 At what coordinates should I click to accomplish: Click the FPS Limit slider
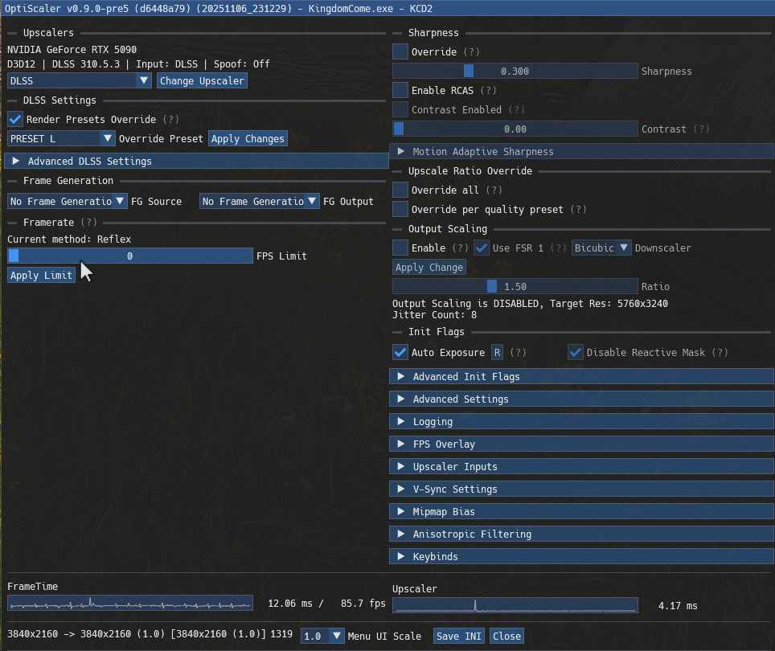[130, 256]
